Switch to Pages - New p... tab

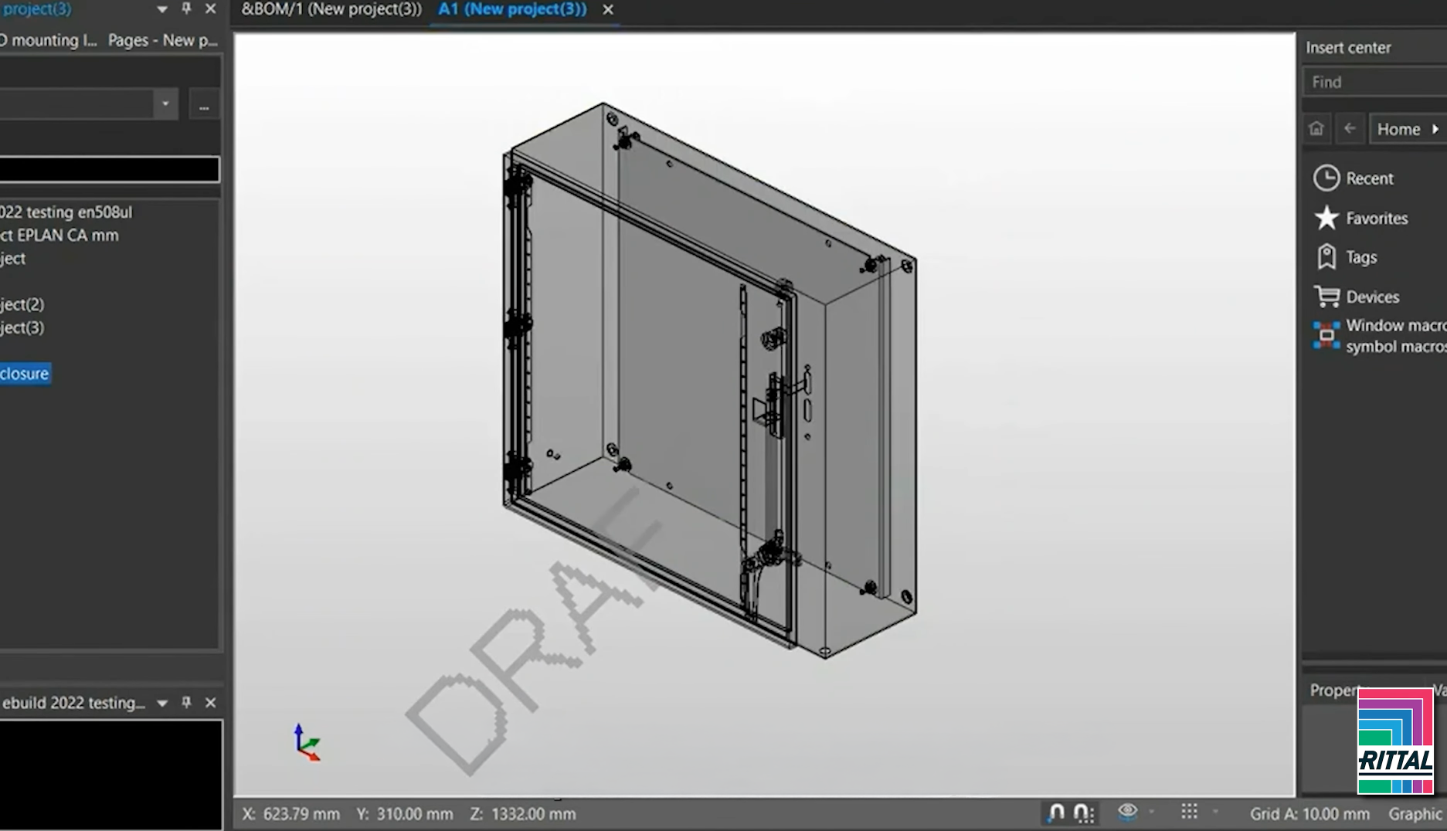pyautogui.click(x=163, y=40)
